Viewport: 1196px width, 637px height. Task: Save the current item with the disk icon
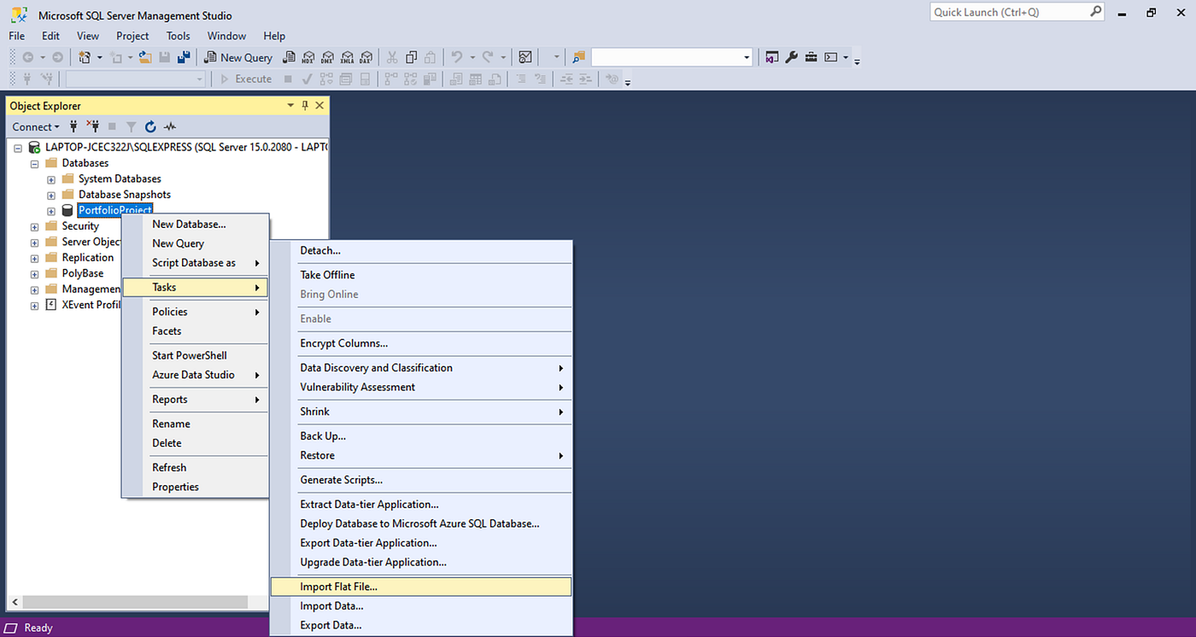[164, 57]
